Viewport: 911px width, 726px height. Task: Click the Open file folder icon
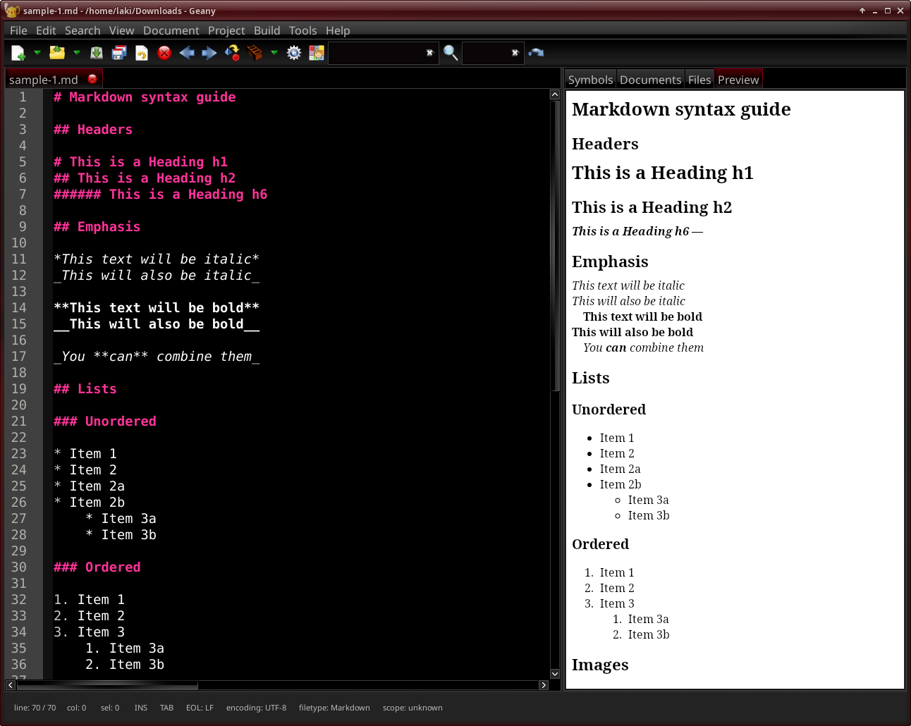pyautogui.click(x=57, y=53)
